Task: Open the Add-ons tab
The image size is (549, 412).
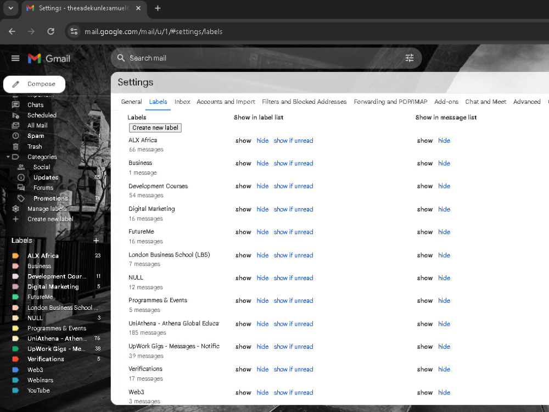Action: point(446,102)
